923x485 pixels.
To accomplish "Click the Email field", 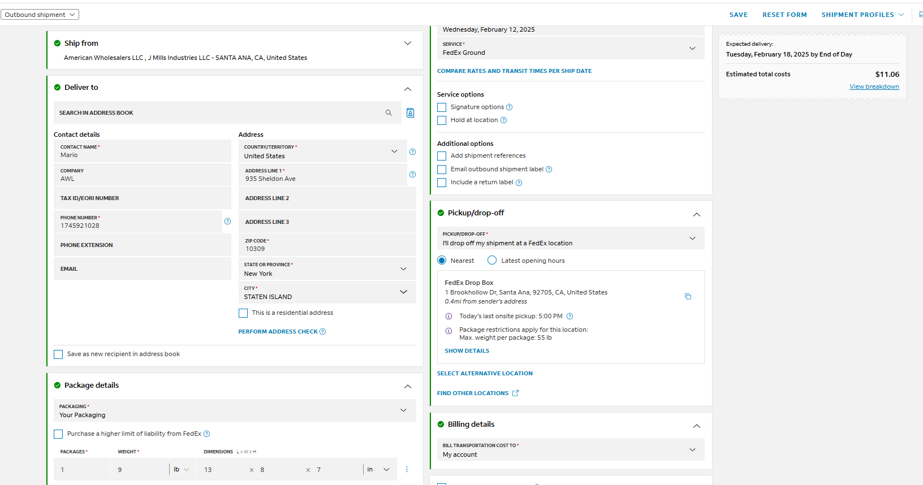I will click(143, 269).
